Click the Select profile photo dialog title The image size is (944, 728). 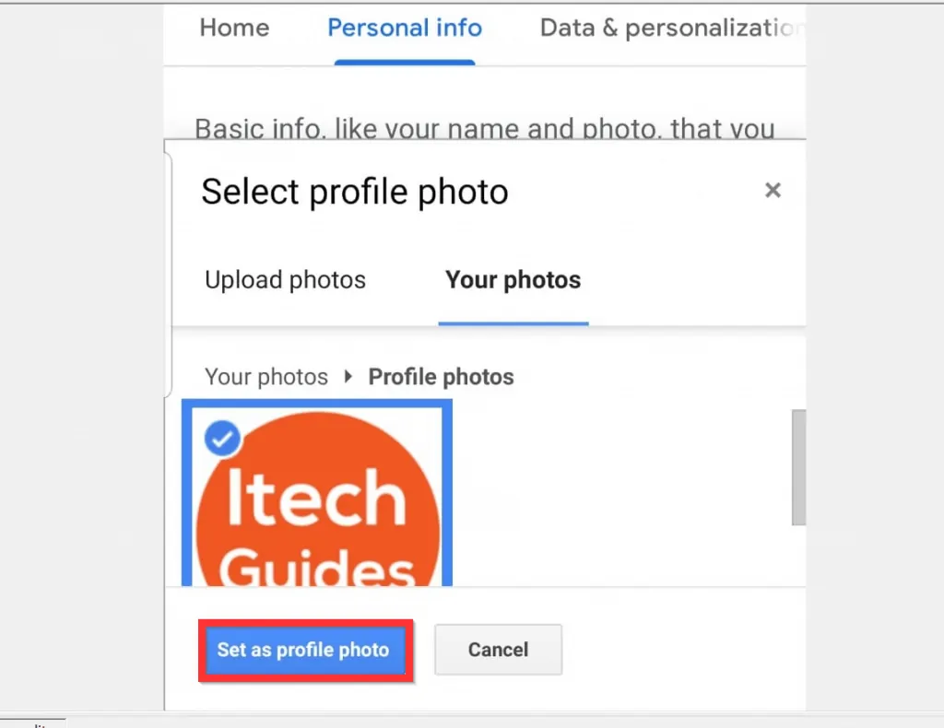pyautogui.click(x=353, y=192)
